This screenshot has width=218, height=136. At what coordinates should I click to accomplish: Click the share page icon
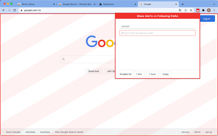[x=186, y=10]
